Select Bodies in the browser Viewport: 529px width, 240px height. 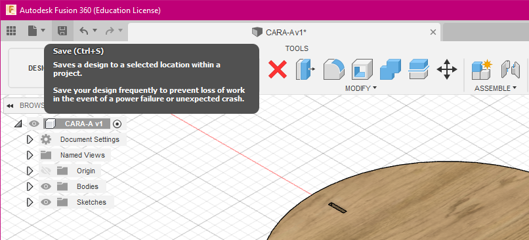click(87, 186)
